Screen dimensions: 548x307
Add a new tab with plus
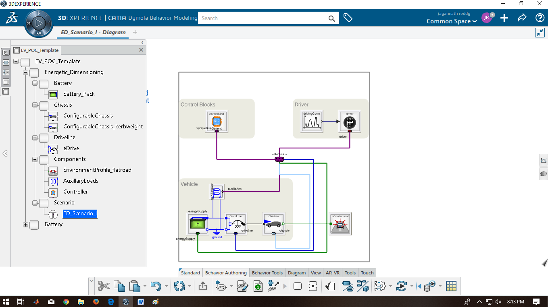point(135,32)
